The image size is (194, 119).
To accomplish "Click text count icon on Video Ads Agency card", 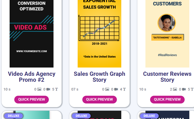I will coord(56,89).
